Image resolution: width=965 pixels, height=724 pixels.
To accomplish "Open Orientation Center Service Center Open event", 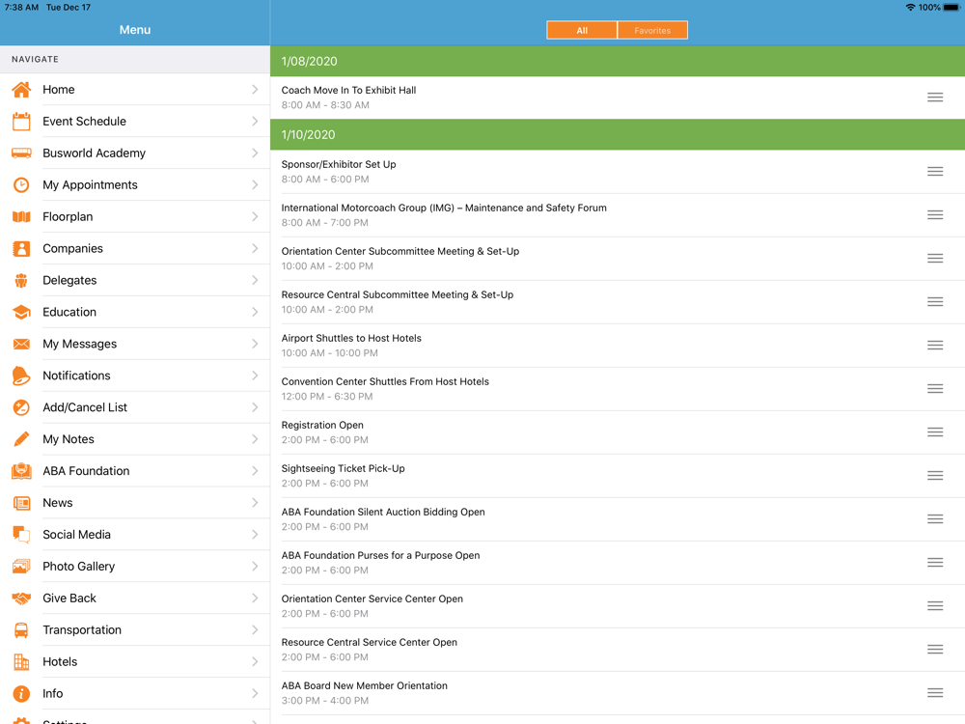I will coord(618,606).
